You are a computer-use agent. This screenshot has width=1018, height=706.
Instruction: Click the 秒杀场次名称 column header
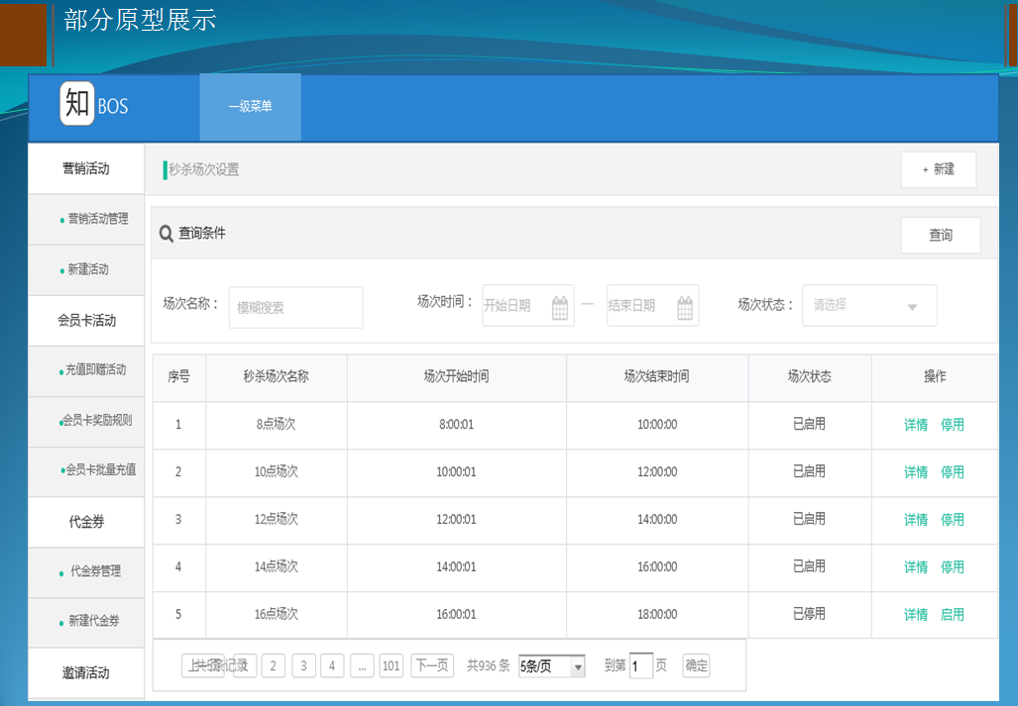click(x=276, y=377)
